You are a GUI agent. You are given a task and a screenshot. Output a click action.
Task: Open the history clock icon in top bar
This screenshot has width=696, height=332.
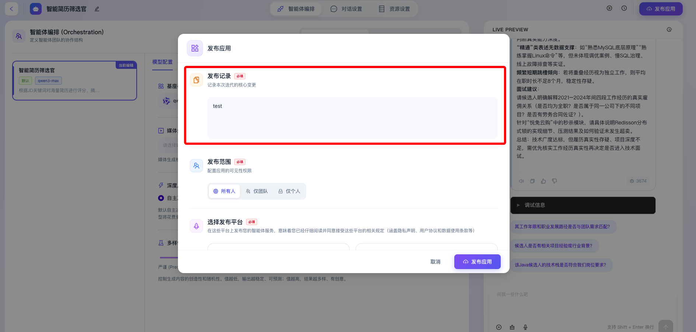[624, 8]
